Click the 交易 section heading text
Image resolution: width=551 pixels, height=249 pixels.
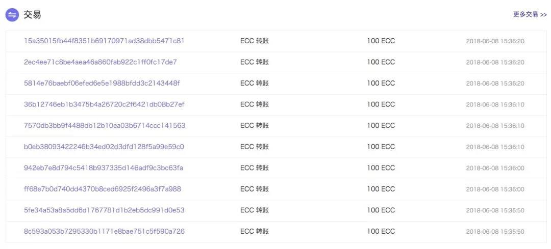pyautogui.click(x=32, y=15)
